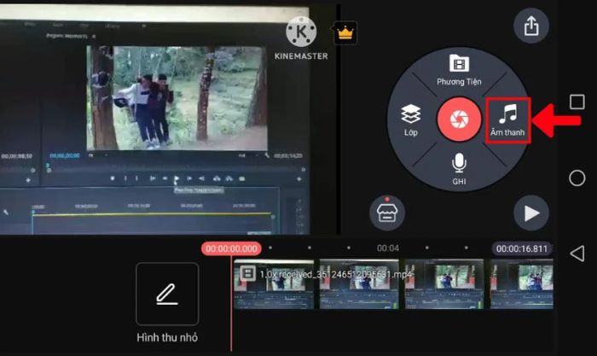Open the Lớp layers menu
Viewport: 597px width, 356px height.
410,120
